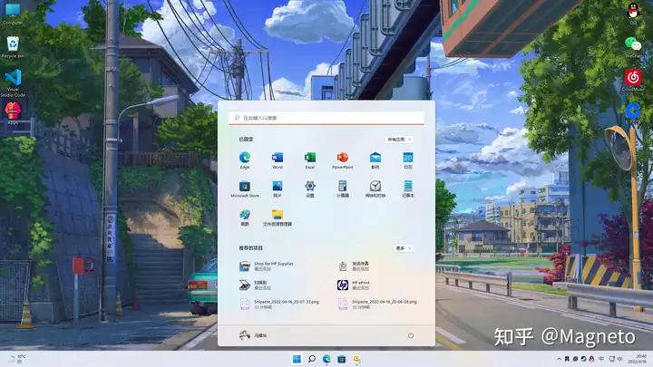Open Alarms & Clock app
The height and width of the screenshot is (367, 653).
coord(375,188)
